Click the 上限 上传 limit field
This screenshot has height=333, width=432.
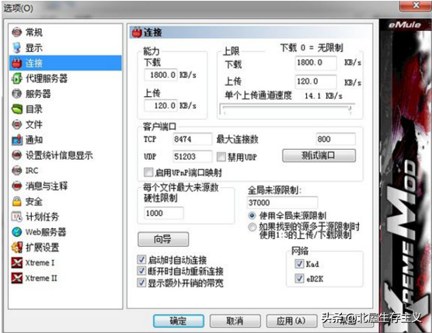(315, 82)
